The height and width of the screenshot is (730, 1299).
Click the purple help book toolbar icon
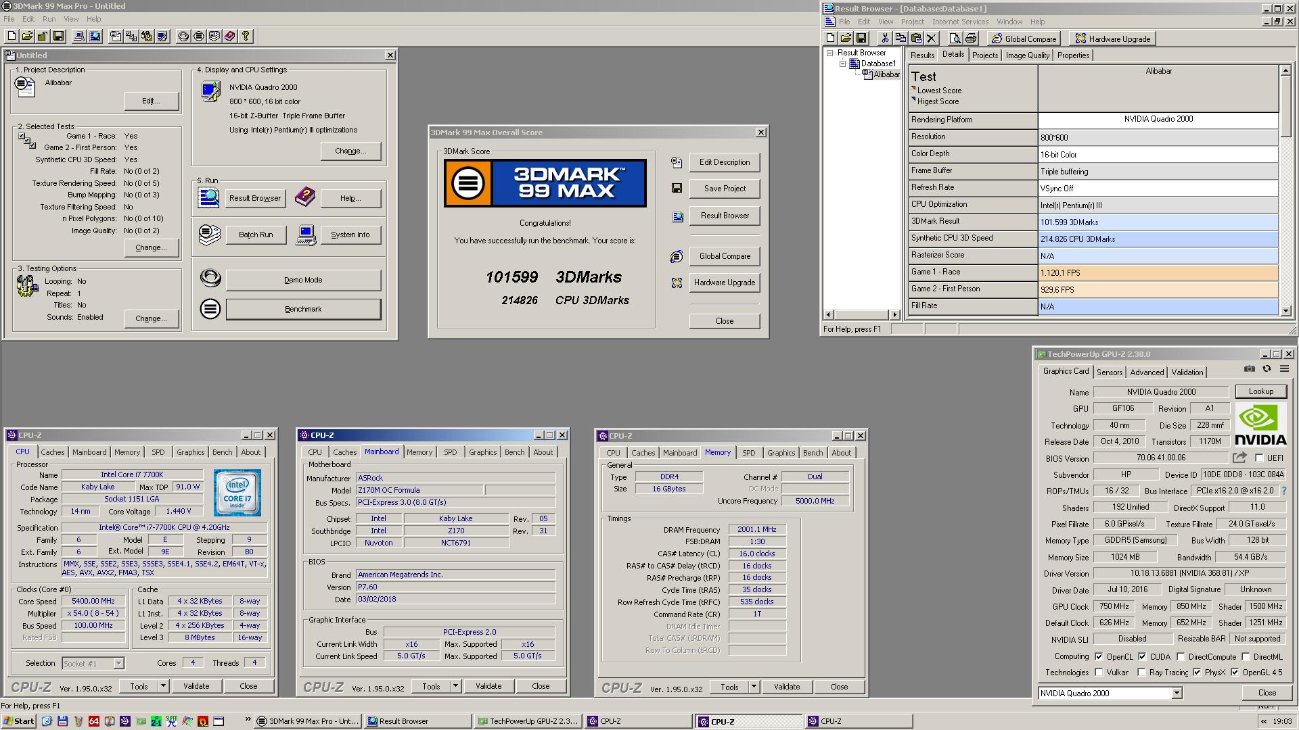[x=230, y=36]
